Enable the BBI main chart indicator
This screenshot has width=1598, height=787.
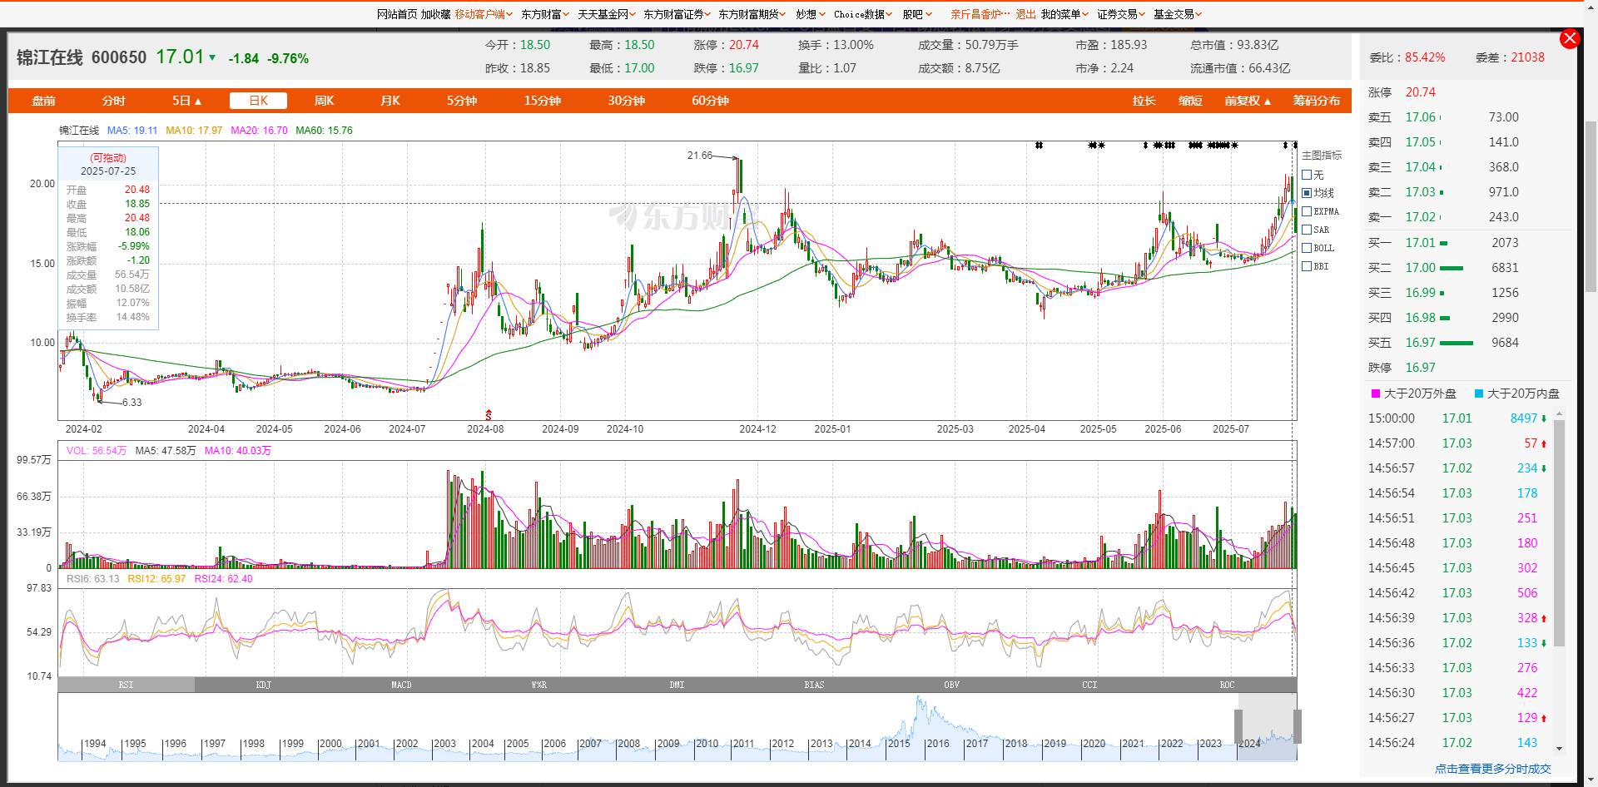tap(1307, 266)
